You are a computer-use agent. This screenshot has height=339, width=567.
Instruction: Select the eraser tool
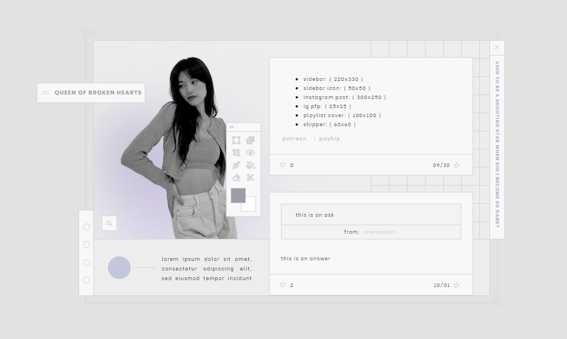tap(236, 178)
